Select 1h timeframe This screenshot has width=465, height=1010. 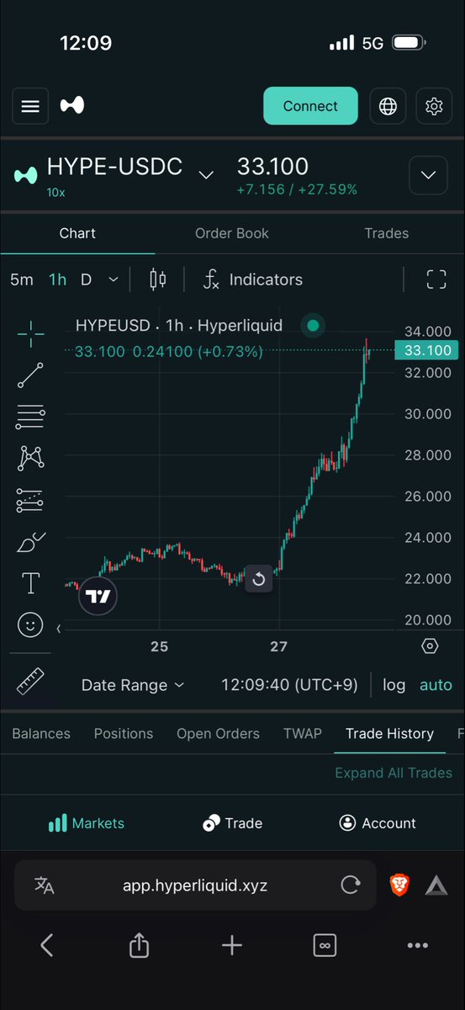coord(57,279)
